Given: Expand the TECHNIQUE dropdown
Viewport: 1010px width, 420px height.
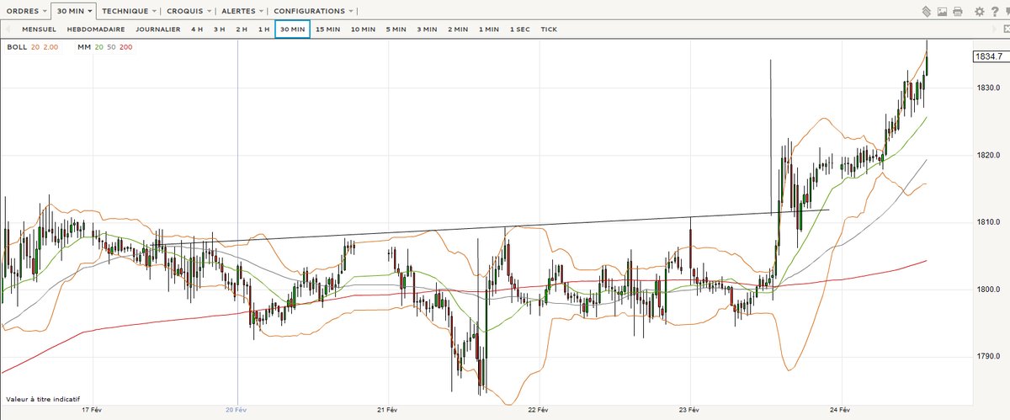Looking at the screenshot, I should (x=129, y=11).
